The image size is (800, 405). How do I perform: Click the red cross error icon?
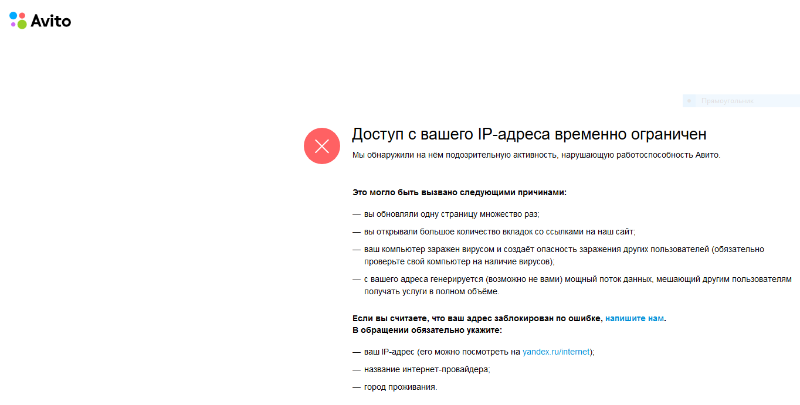coord(322,146)
